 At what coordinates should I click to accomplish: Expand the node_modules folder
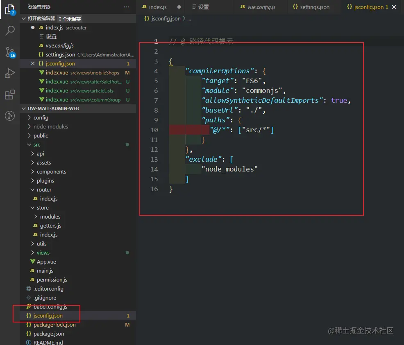(51, 126)
